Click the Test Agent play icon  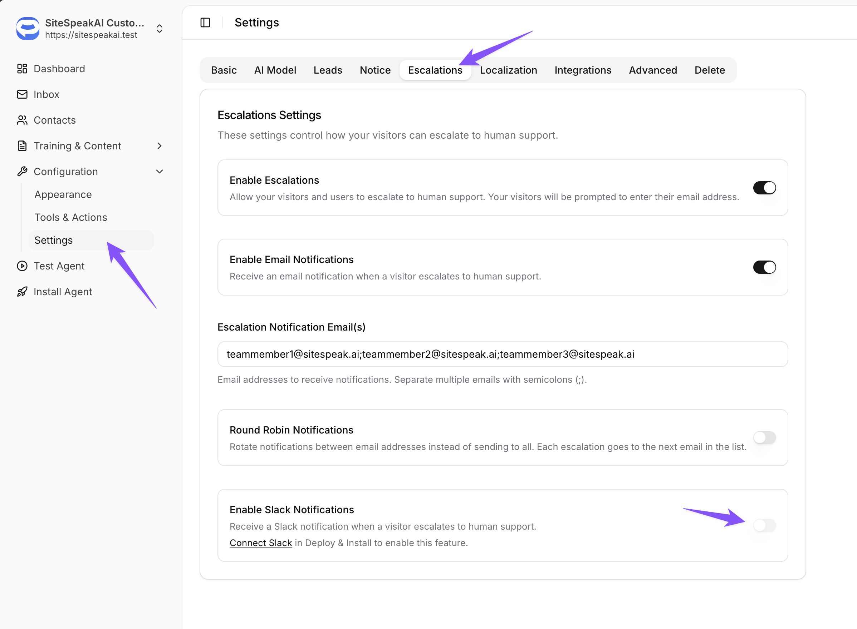click(22, 266)
